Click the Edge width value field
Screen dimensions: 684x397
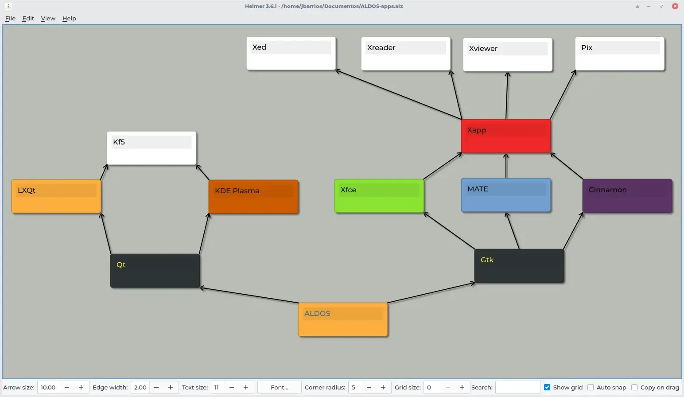[x=140, y=387]
